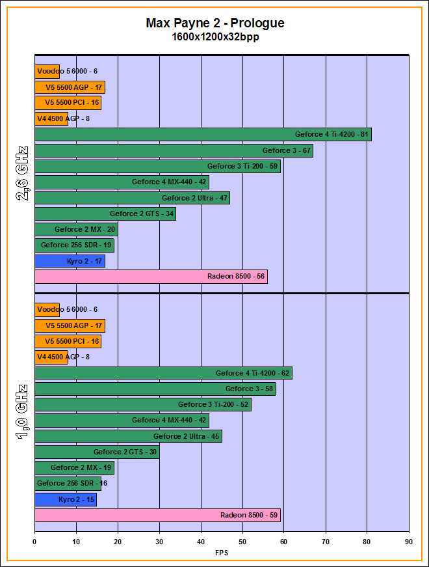Click the FPS axis label

[x=222, y=553]
